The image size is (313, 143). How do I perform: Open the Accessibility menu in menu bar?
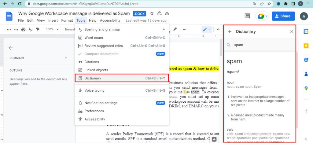click(x=110, y=20)
